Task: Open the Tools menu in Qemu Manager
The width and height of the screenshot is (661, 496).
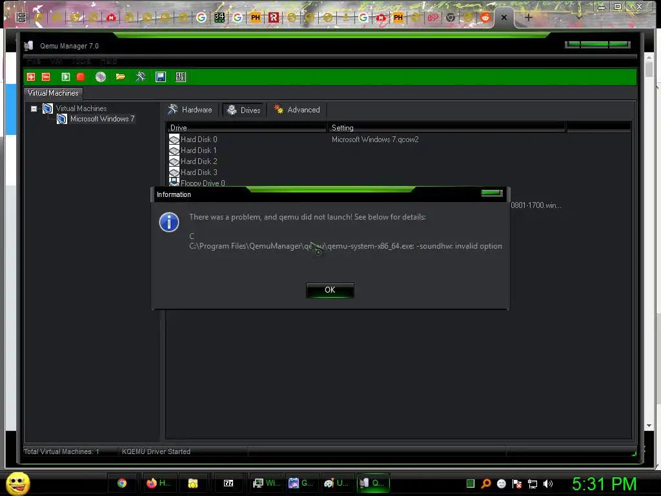Action: click(x=81, y=61)
